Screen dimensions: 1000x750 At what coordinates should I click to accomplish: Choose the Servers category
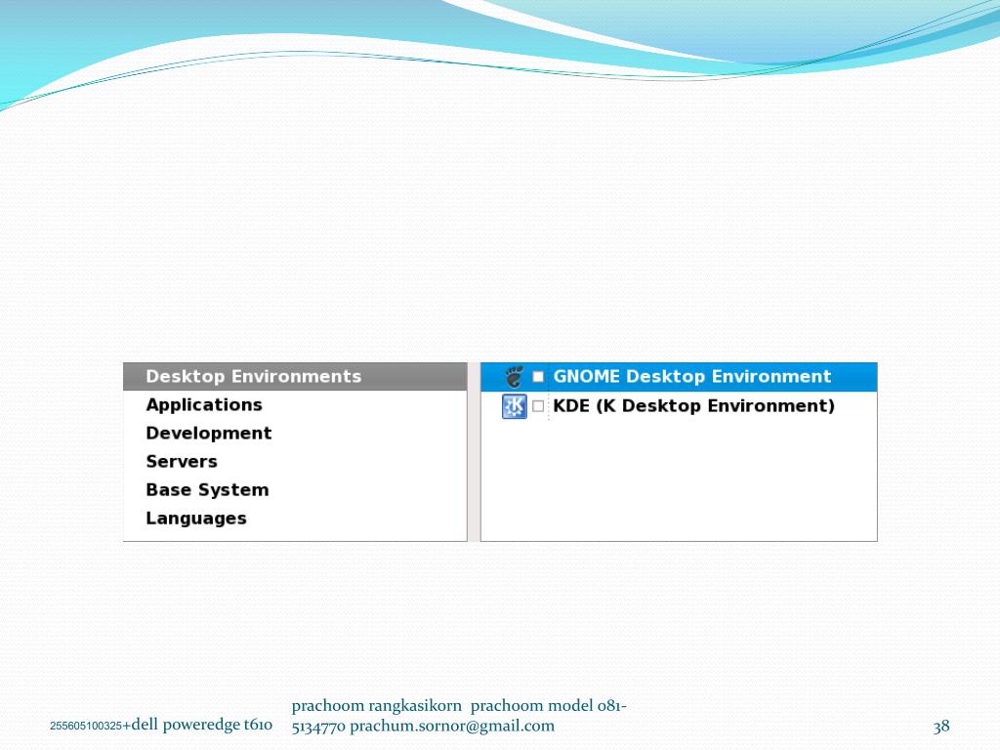tap(295, 461)
